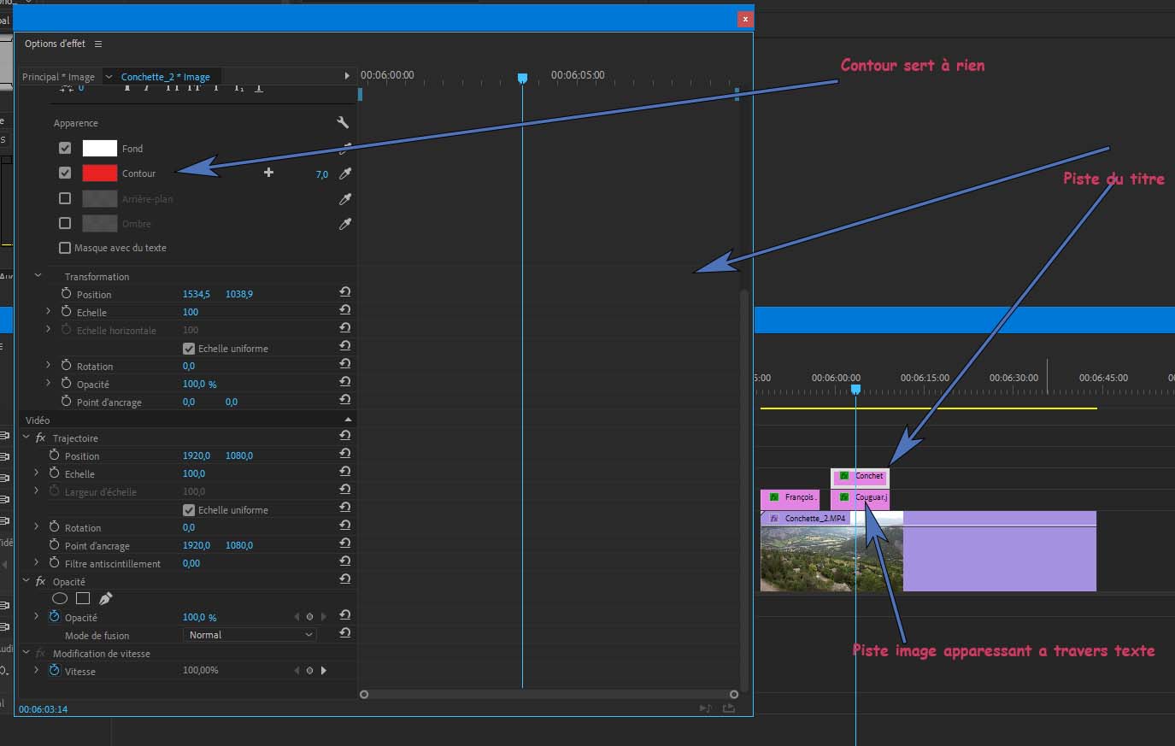The width and height of the screenshot is (1175, 746).
Task: Go to next keyframe on Vitesse row
Action: pos(323,671)
